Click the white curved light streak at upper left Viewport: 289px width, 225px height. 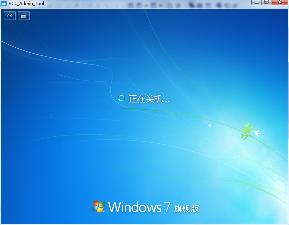click(x=43, y=54)
